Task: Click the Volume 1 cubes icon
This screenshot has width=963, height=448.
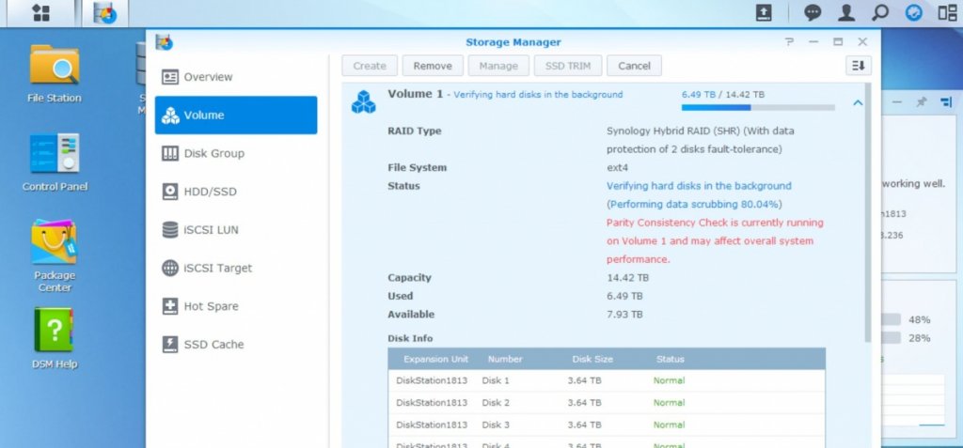Action: point(364,101)
